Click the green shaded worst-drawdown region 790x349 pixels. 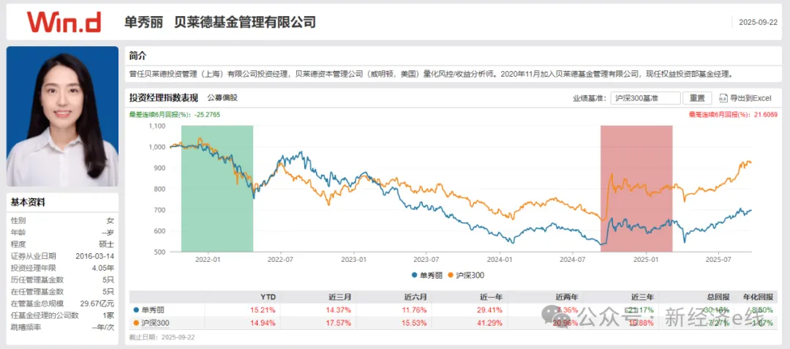pyautogui.click(x=217, y=188)
